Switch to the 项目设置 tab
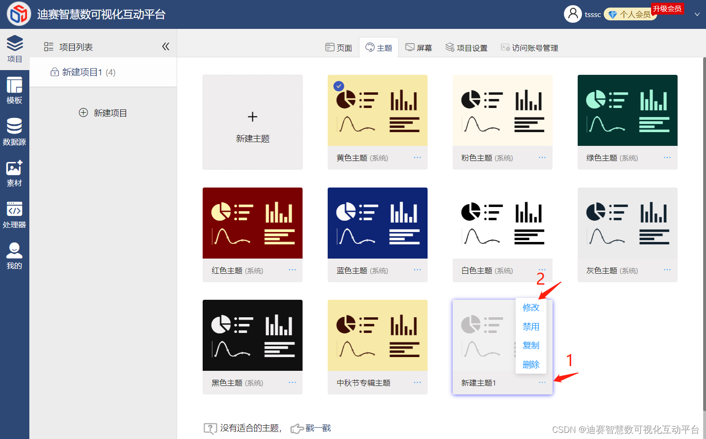Image resolution: width=706 pixels, height=439 pixels. click(466, 48)
